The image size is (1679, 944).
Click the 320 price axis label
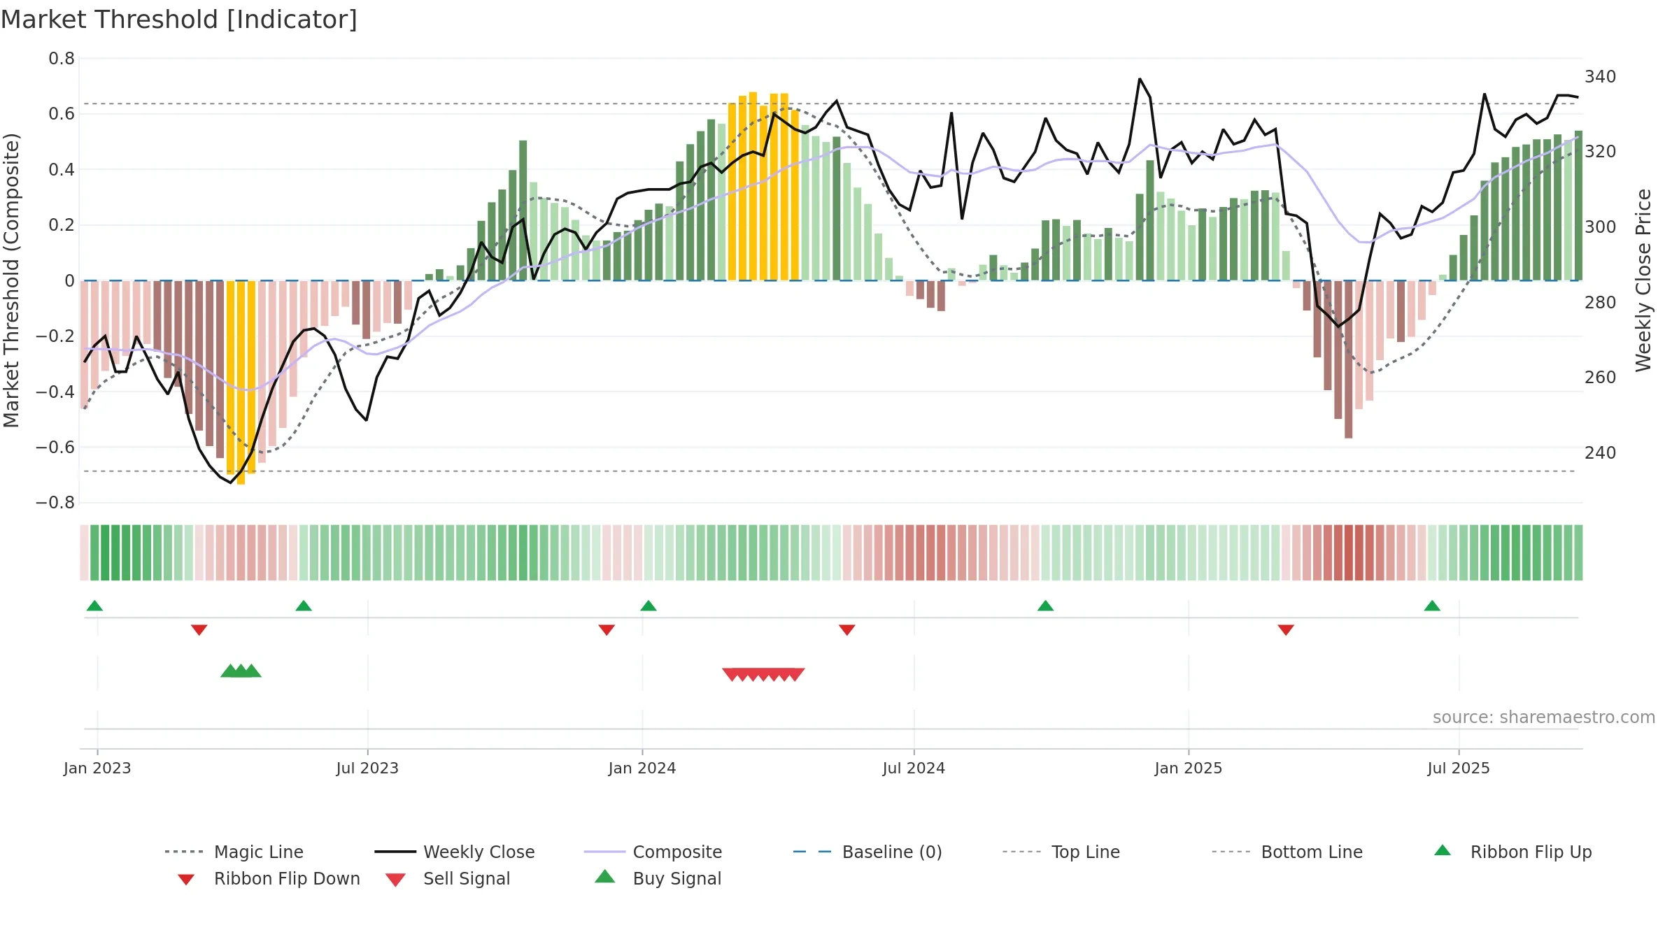(1601, 152)
